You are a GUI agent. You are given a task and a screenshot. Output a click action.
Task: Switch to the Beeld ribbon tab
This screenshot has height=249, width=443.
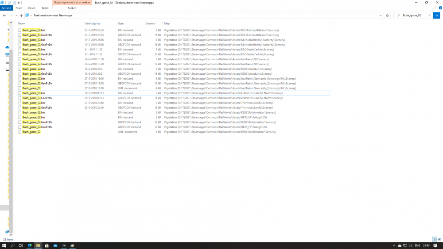click(45, 8)
